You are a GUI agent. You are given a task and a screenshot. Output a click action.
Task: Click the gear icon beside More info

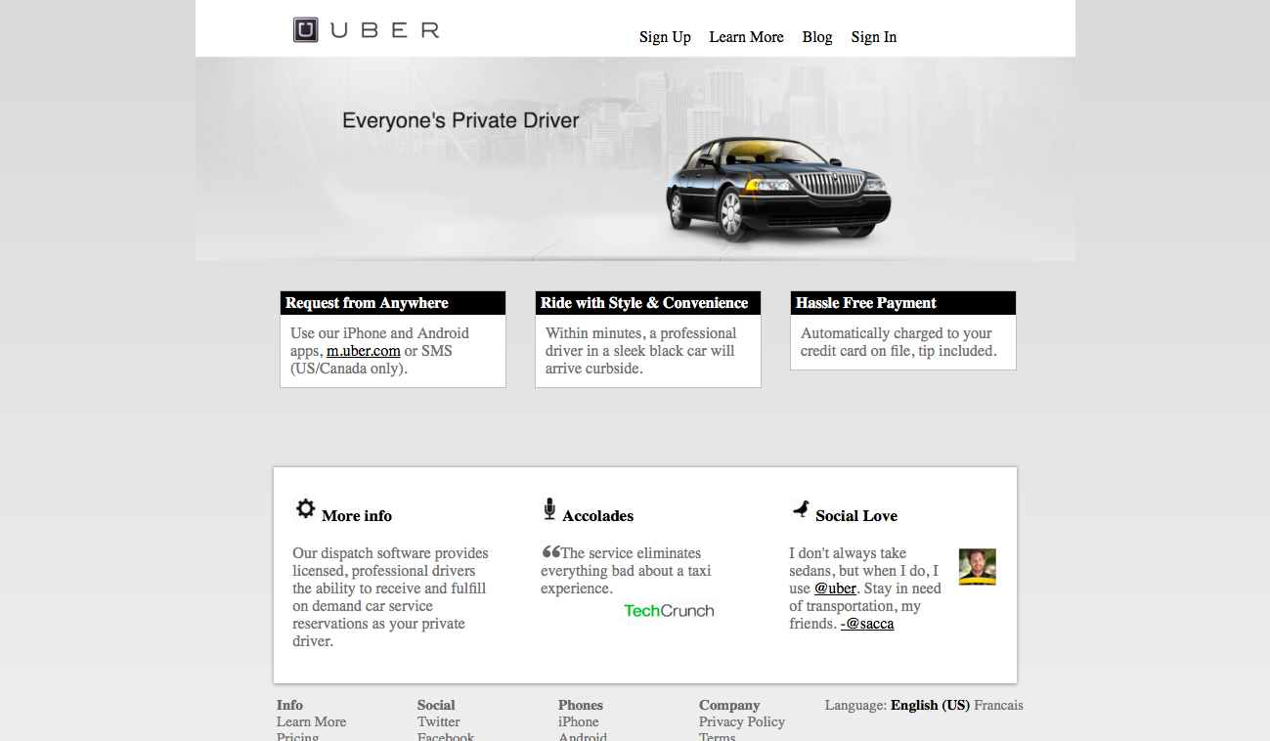306,508
